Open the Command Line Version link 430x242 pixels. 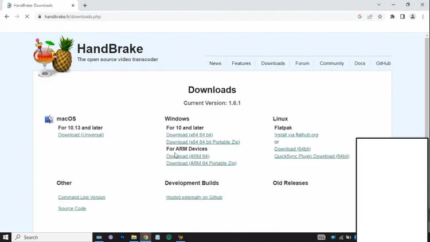point(82,197)
